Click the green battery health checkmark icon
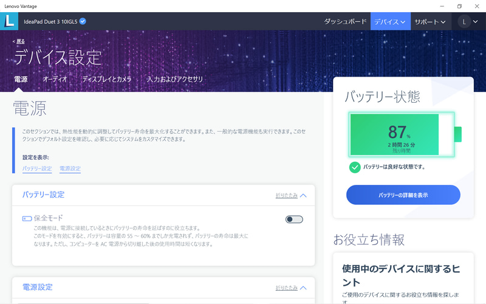Viewport: 486px width, 304px height. pyautogui.click(x=355, y=167)
